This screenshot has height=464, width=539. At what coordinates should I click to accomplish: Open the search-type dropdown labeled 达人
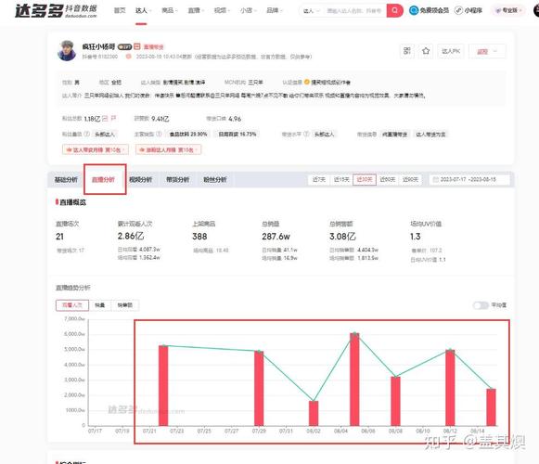click(x=312, y=11)
